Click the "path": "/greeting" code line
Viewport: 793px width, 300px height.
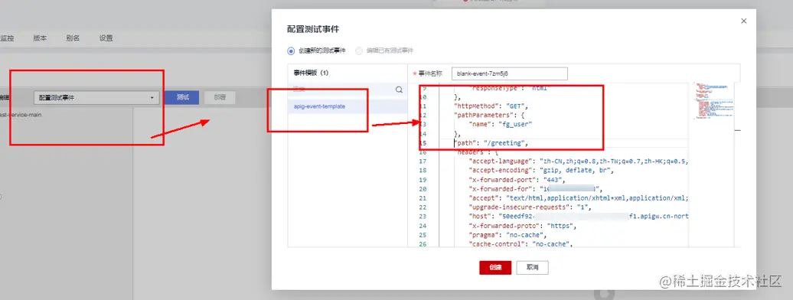coord(491,143)
